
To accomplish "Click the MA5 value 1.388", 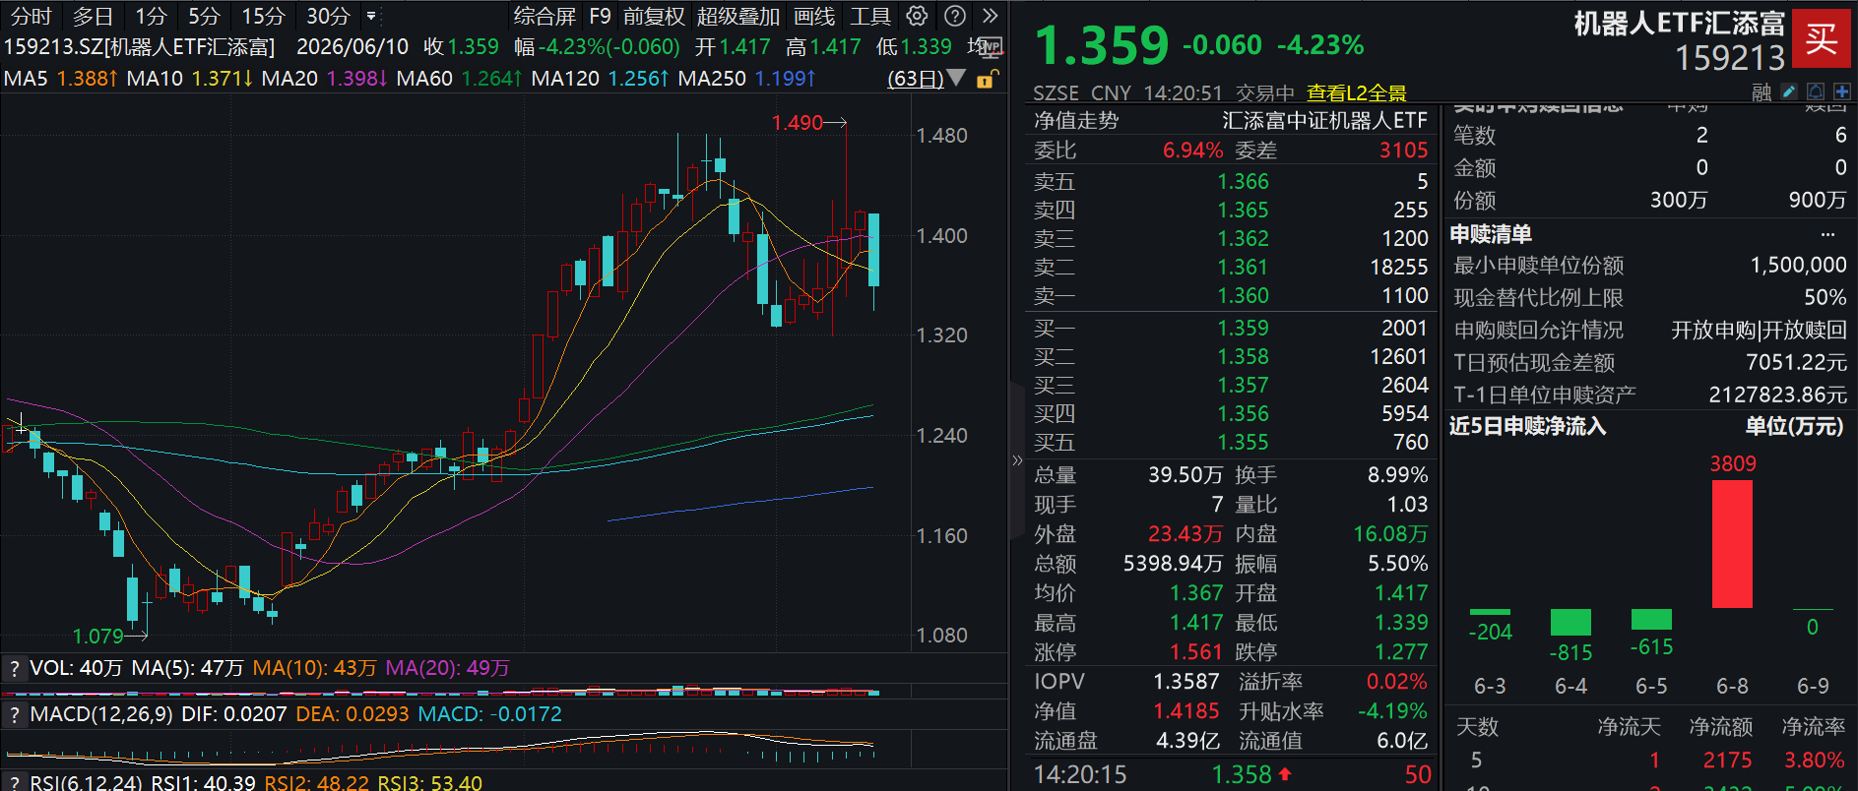I will tap(83, 79).
